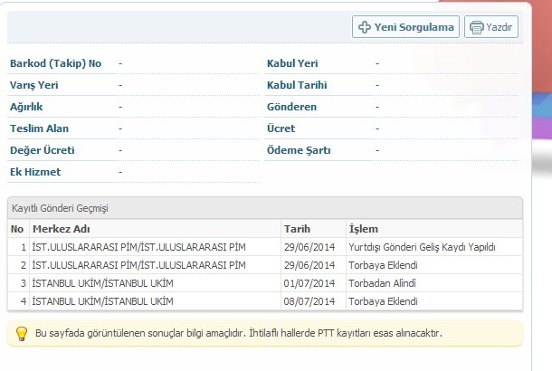Click the yellow lightbulb info icon

click(x=22, y=334)
